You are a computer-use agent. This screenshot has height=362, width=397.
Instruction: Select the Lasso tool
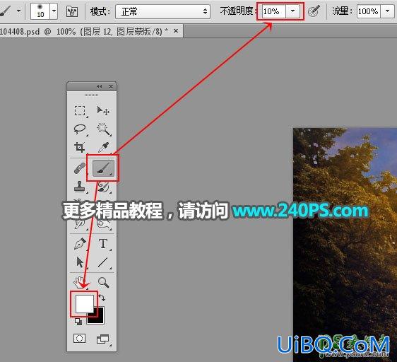(x=80, y=129)
